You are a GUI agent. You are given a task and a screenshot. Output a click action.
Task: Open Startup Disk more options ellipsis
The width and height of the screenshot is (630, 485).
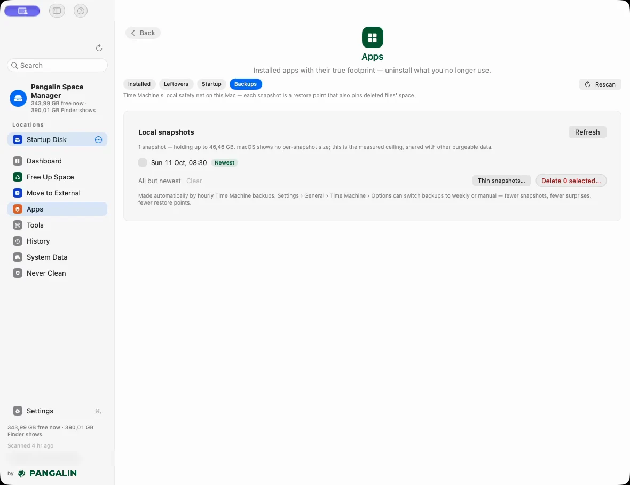(x=98, y=139)
